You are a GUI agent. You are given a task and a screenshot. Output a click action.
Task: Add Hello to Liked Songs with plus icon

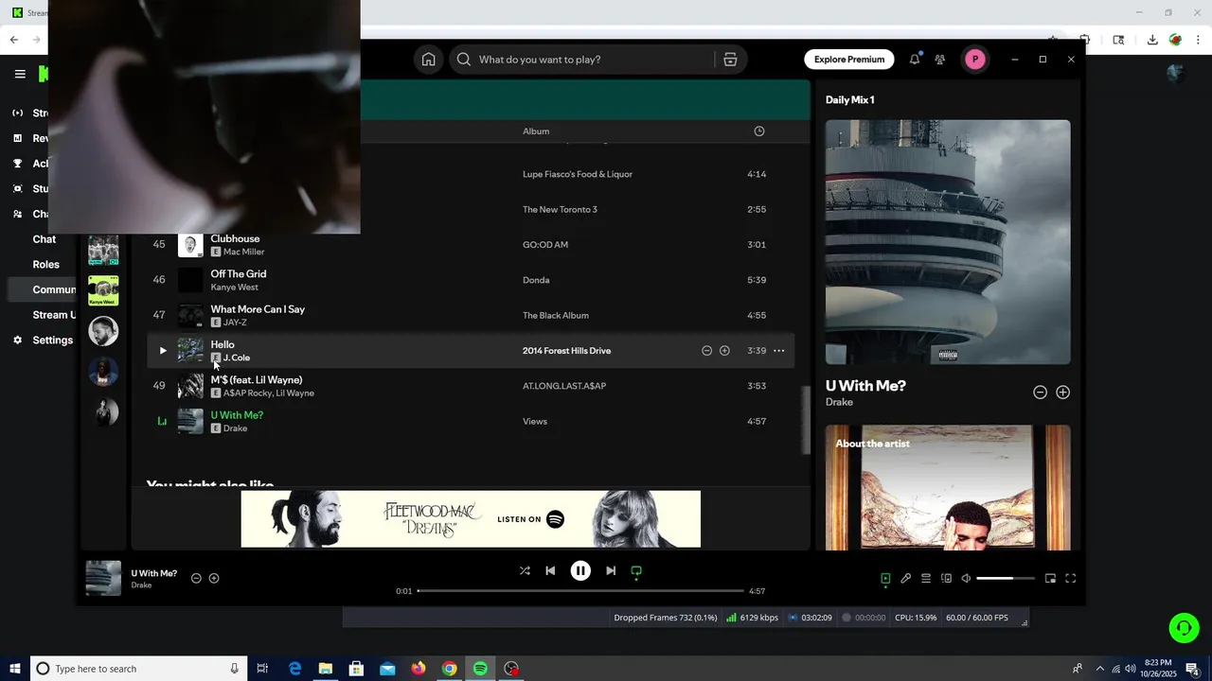(724, 351)
